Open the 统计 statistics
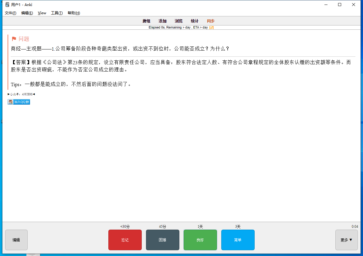 [x=195, y=21]
